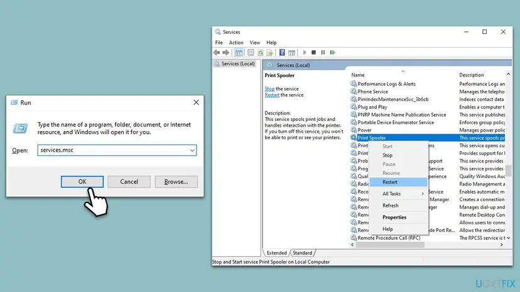This screenshot has height=292, width=520.
Task: Click the Back arrow in Services toolbar
Action: tap(217, 52)
